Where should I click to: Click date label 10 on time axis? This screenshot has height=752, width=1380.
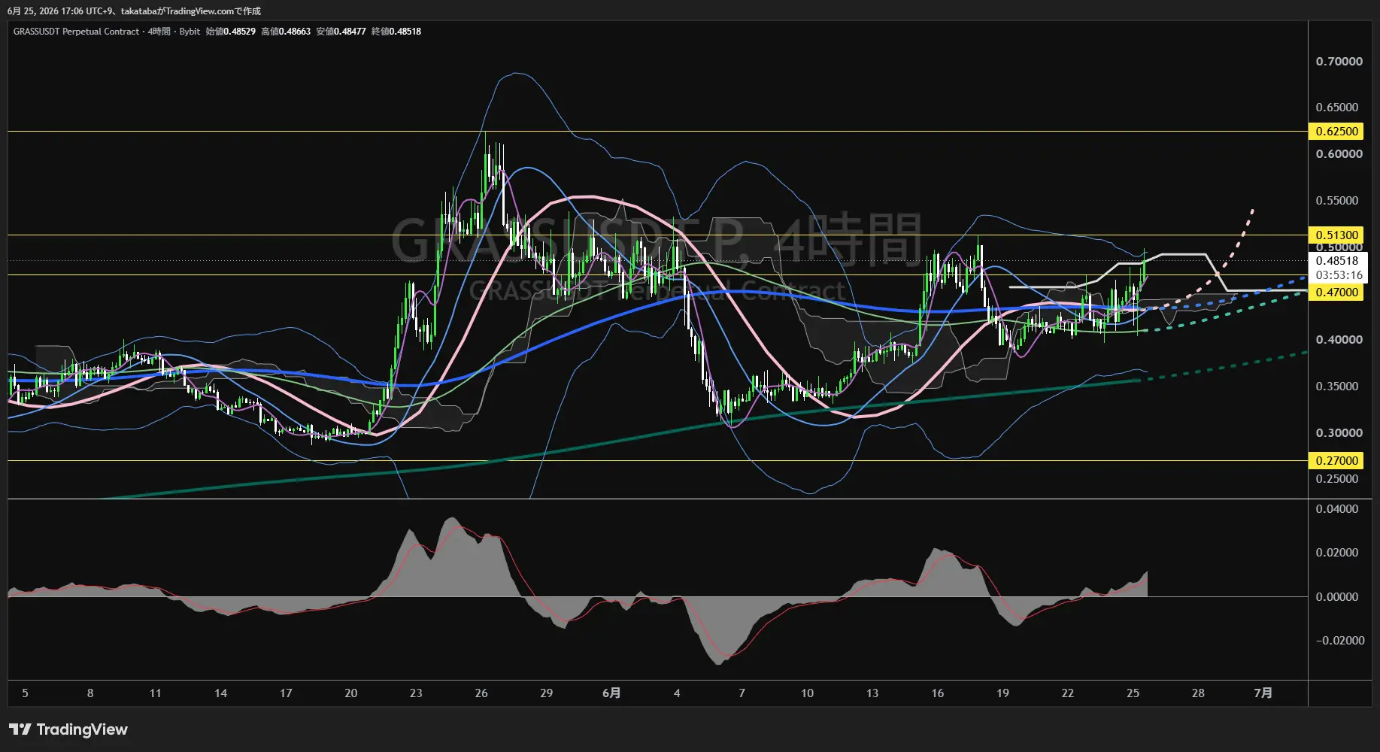(x=807, y=693)
